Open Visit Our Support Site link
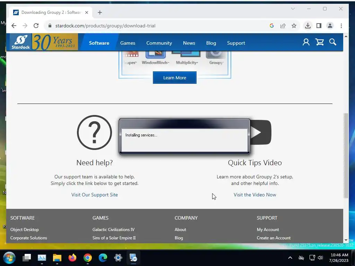 [94, 195]
